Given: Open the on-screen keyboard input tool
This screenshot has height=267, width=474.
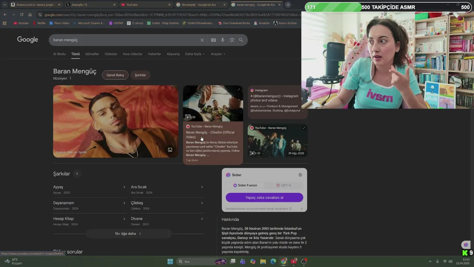Looking at the screenshot, I should [213, 40].
